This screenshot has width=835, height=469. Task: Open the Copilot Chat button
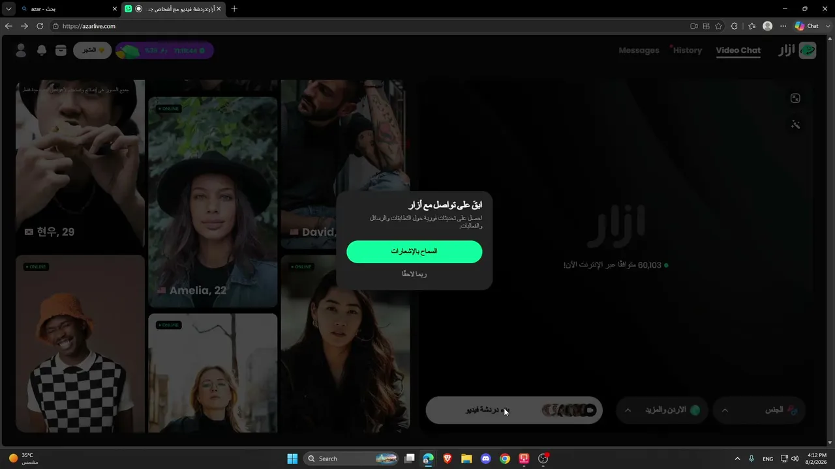(807, 26)
